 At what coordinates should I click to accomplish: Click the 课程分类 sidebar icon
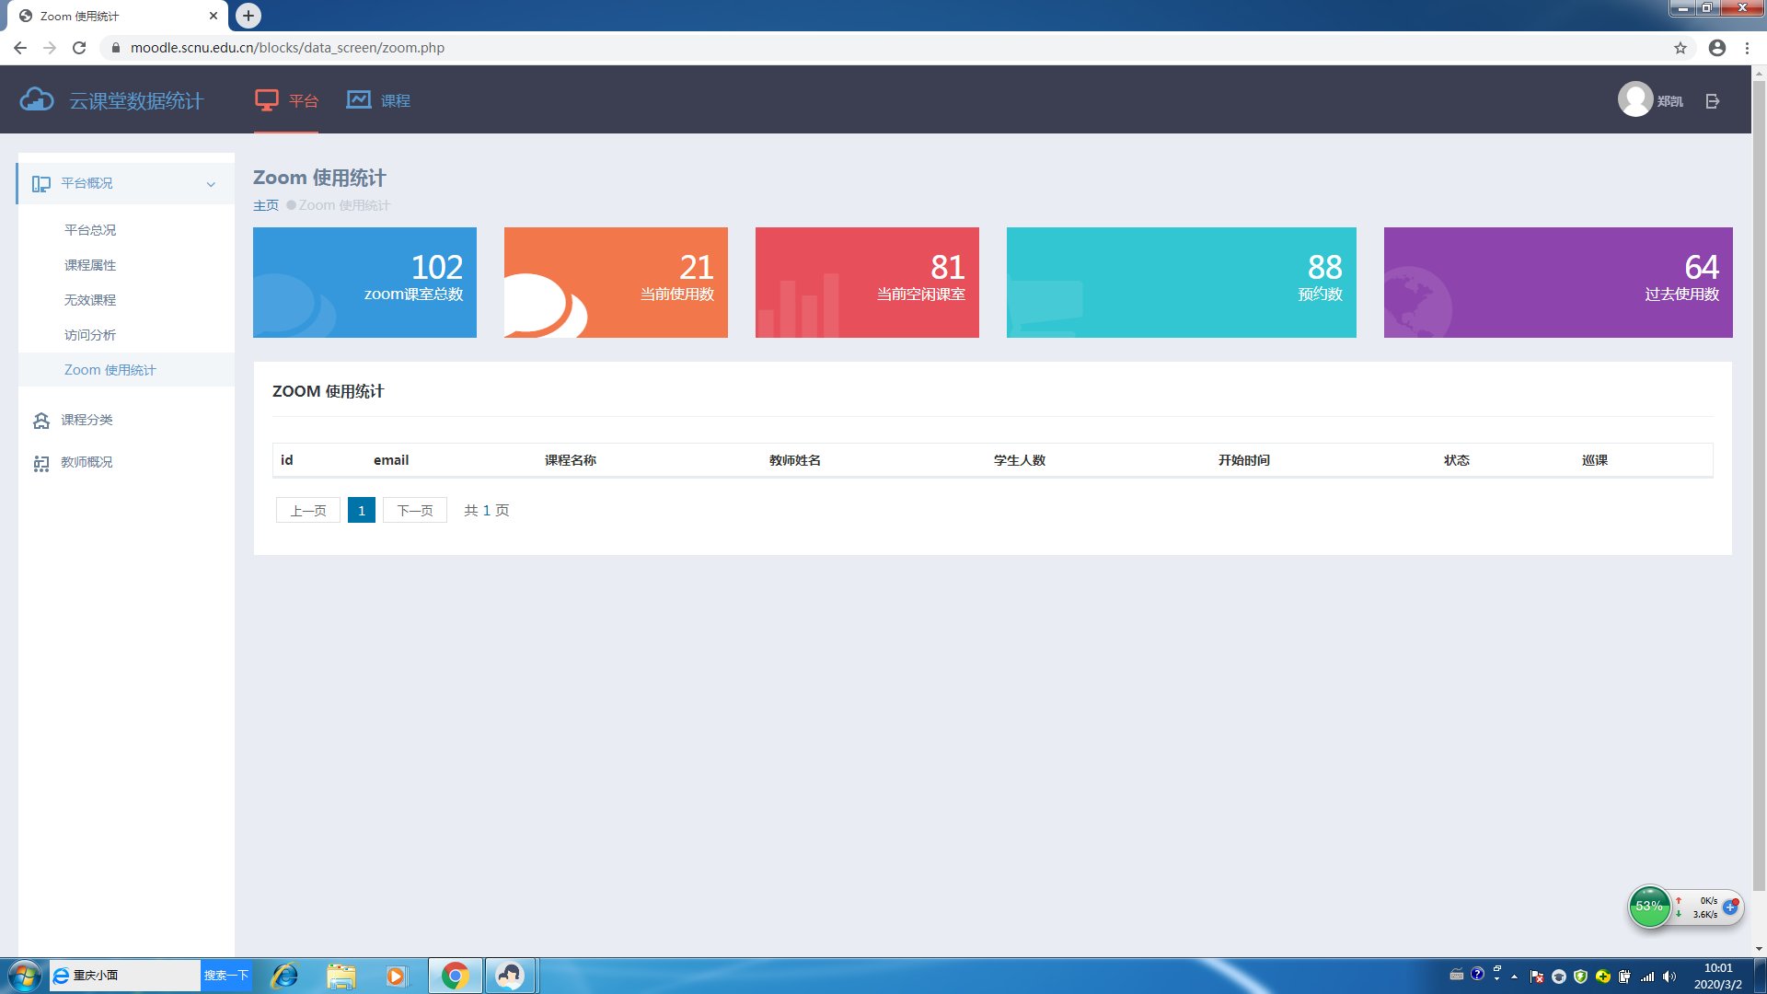41,421
